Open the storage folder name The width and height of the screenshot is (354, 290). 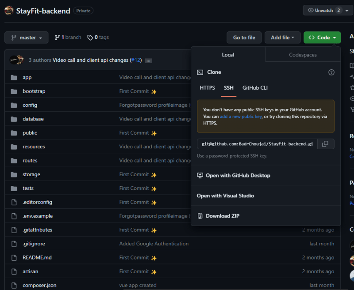pyautogui.click(x=31, y=174)
